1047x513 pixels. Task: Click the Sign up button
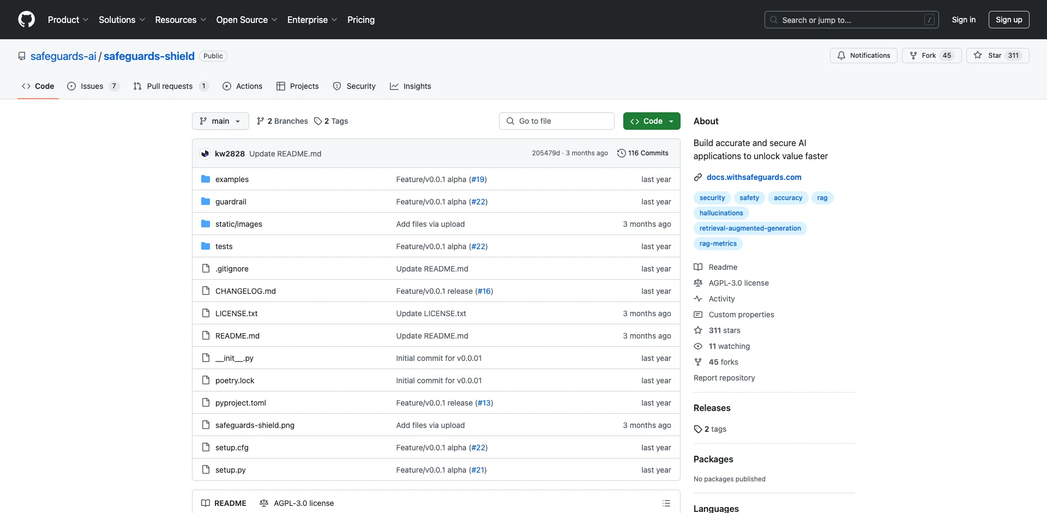1009,20
